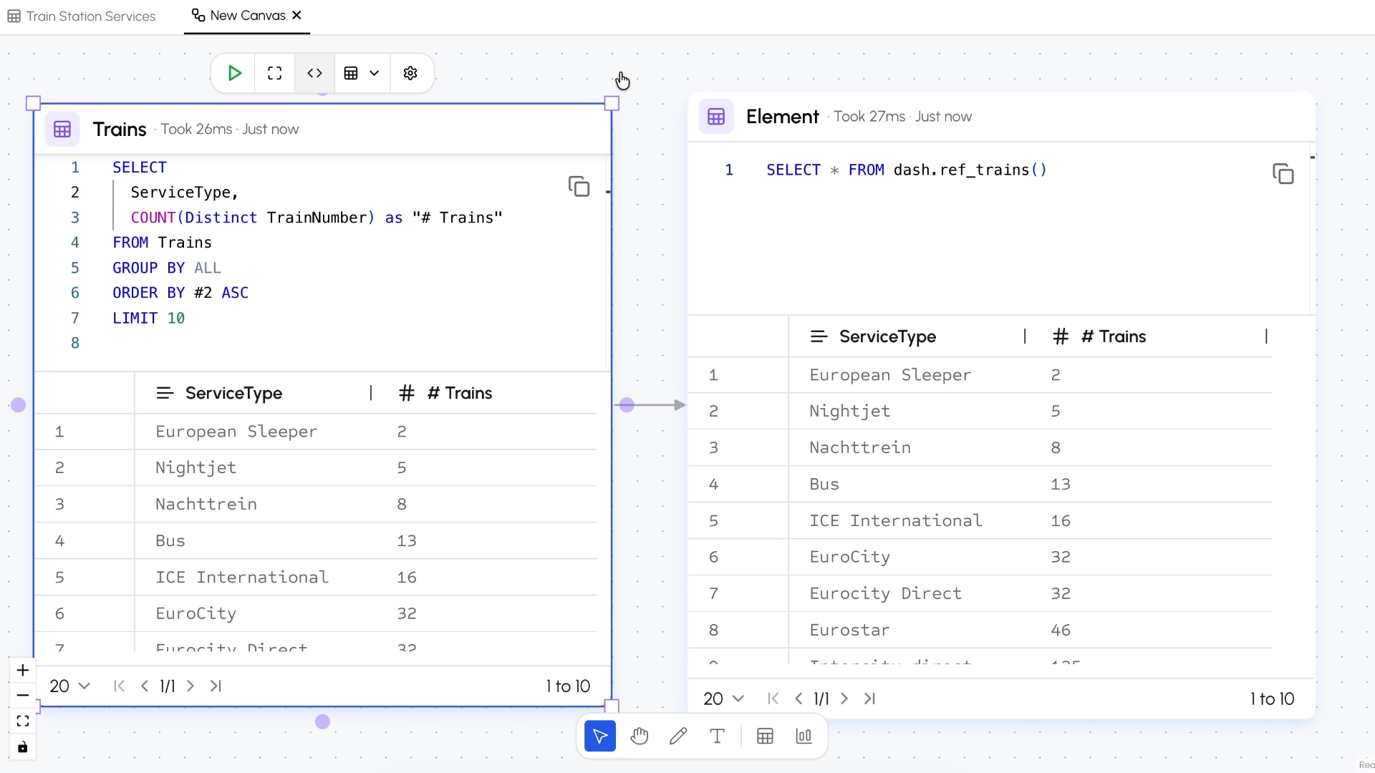Go to first page in Element panel

pyautogui.click(x=773, y=699)
